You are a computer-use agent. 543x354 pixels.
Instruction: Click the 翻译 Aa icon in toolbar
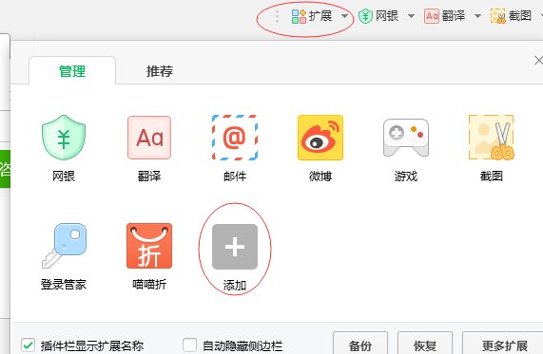click(432, 16)
